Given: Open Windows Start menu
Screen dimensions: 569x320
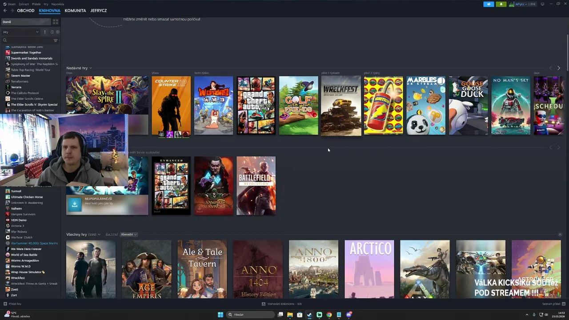Looking at the screenshot, I should click(x=220, y=315).
